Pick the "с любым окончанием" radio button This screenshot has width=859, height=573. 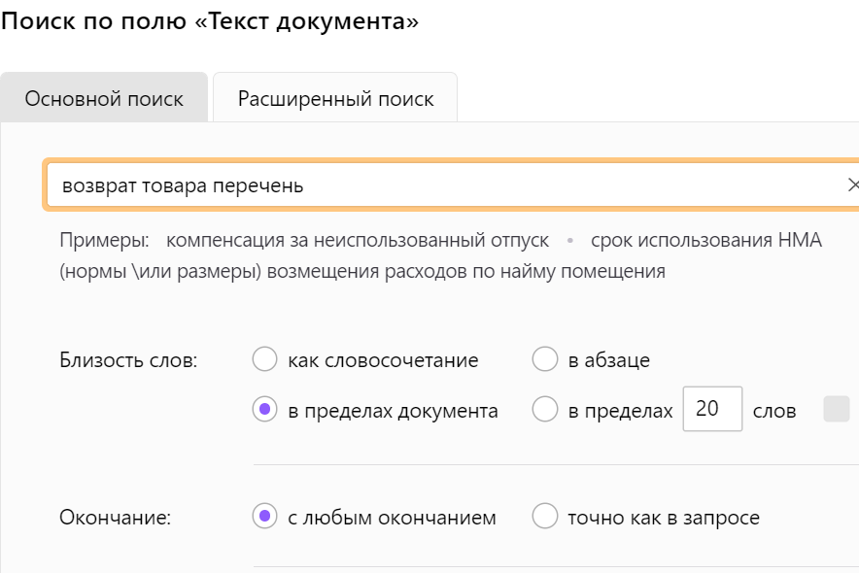[265, 518]
